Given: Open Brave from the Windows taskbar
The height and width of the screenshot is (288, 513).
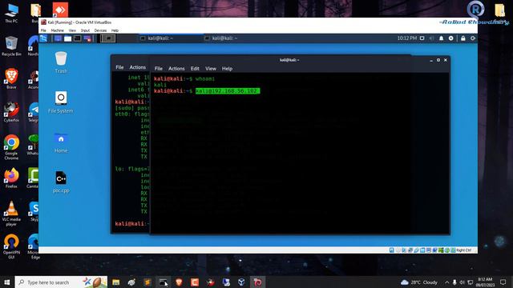Looking at the screenshot, I should pos(179,282).
